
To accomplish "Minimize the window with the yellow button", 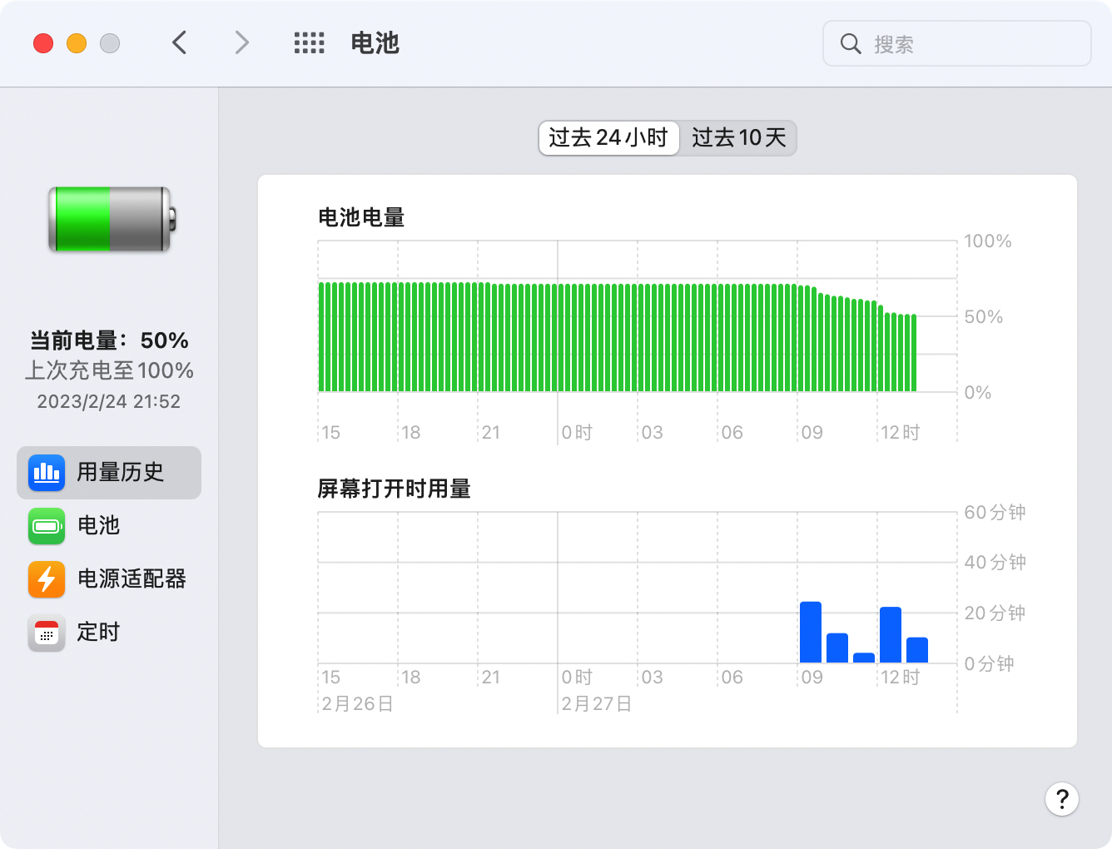I will point(77,43).
